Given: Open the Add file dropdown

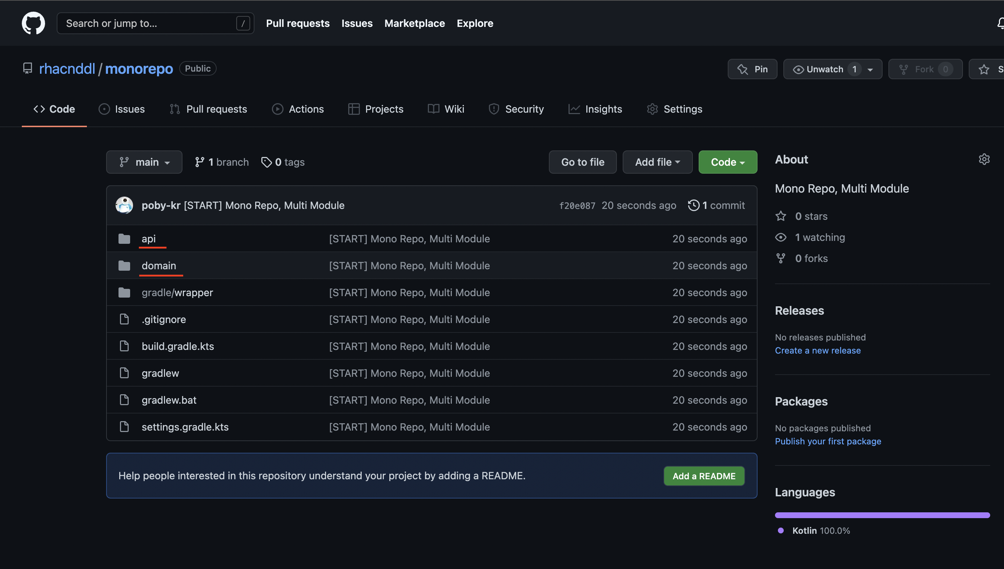Looking at the screenshot, I should pos(657,162).
